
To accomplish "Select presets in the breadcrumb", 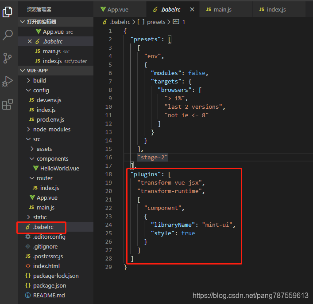I will tap(156, 22).
